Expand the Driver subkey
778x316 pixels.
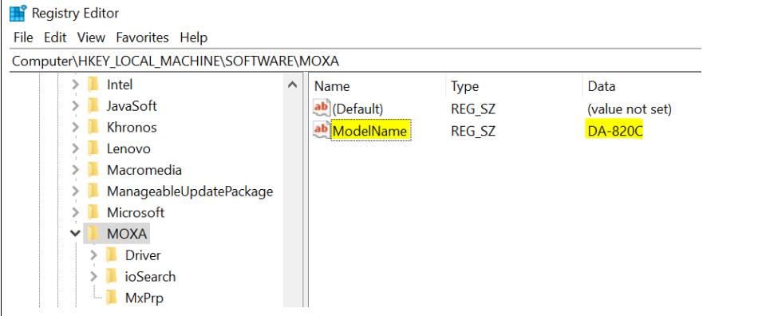click(94, 255)
